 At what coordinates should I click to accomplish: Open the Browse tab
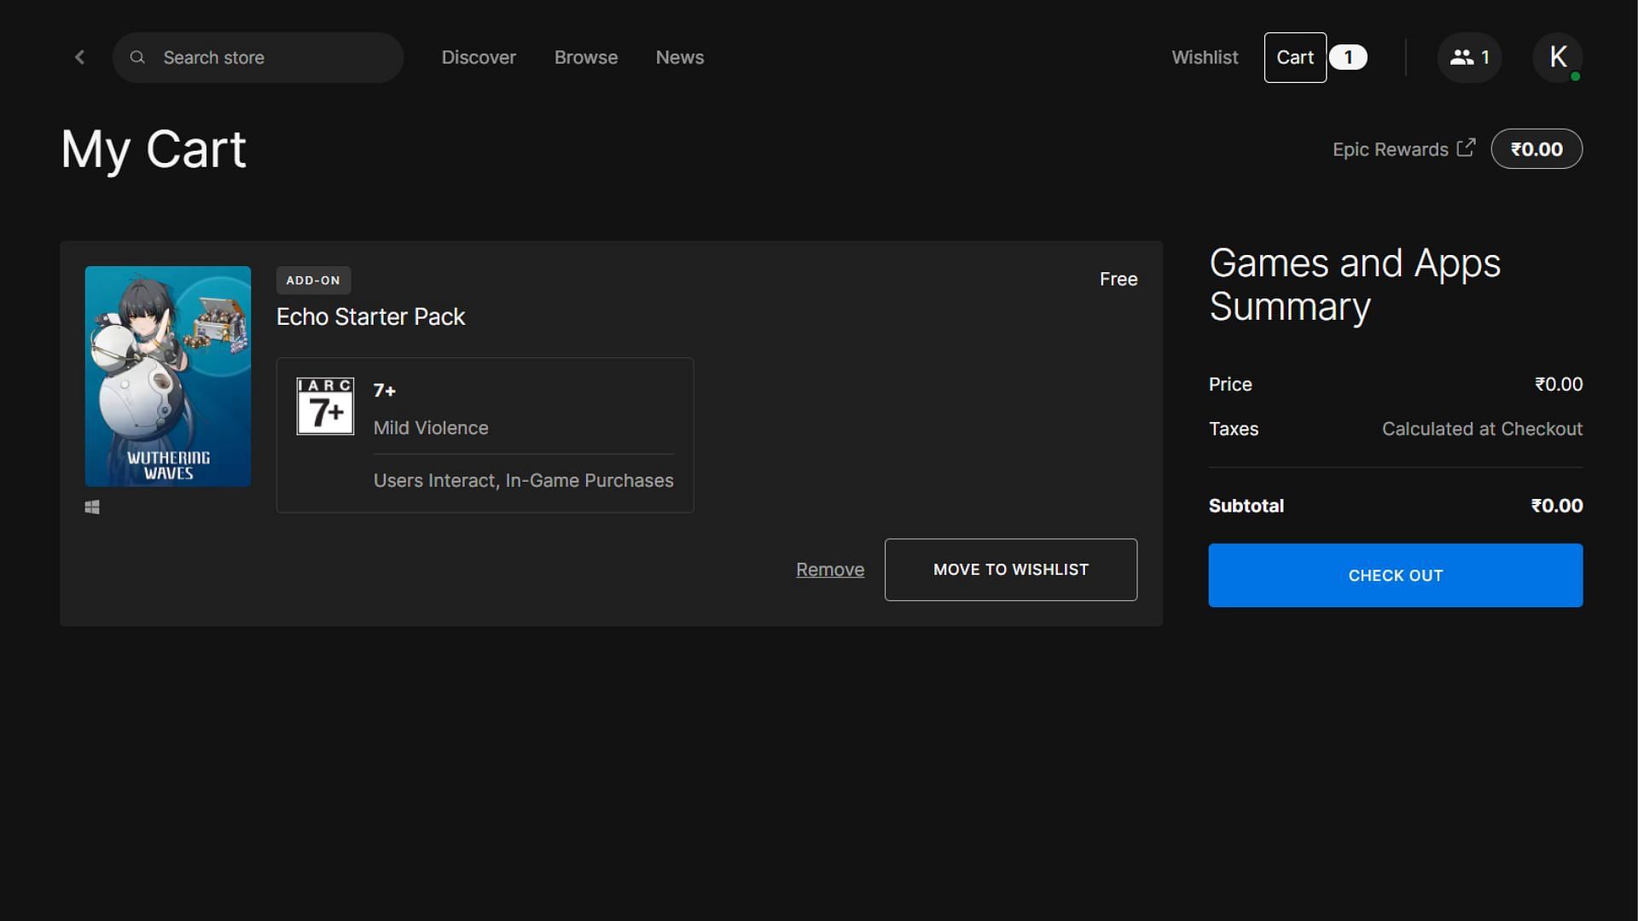click(x=586, y=57)
